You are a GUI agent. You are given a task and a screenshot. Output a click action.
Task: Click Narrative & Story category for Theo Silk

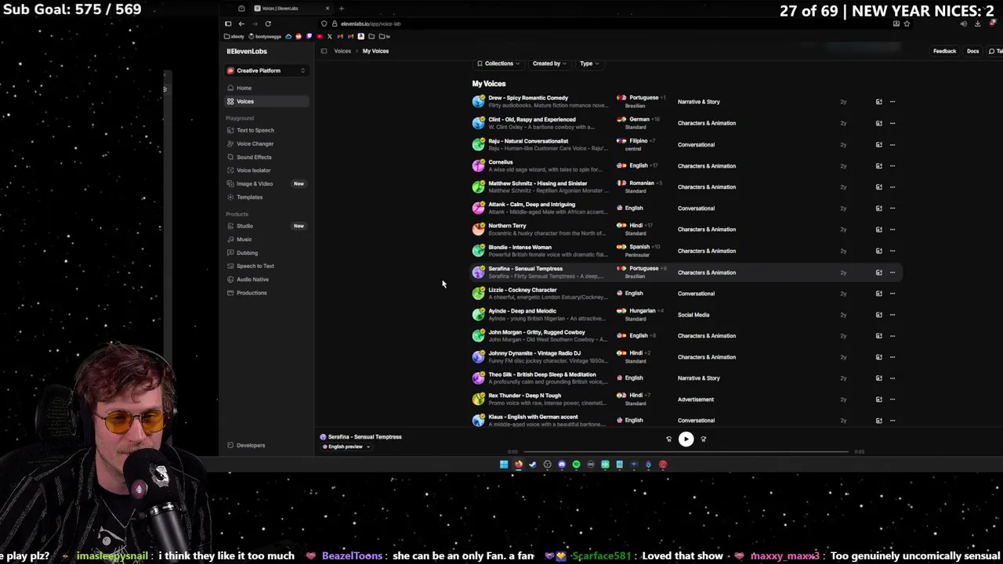click(x=698, y=378)
